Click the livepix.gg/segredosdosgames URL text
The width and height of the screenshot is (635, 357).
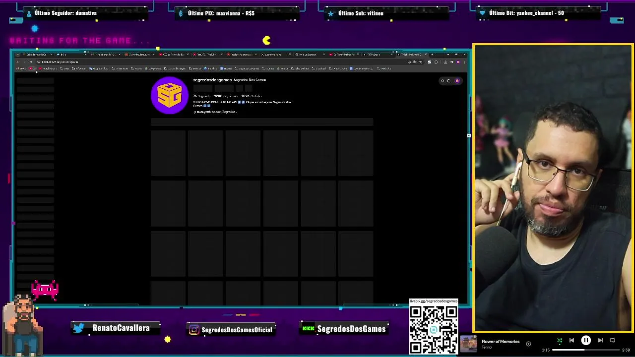tap(434, 301)
